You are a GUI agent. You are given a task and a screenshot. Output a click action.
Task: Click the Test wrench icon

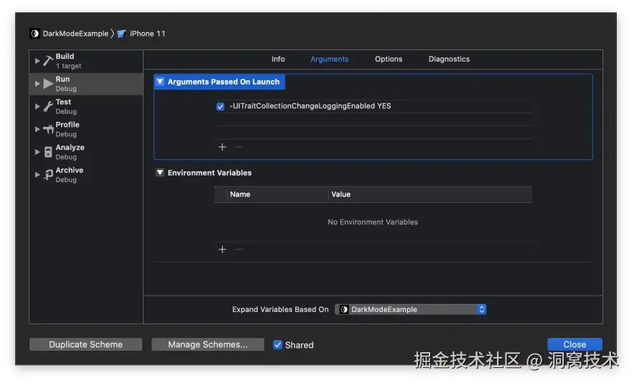pyautogui.click(x=48, y=106)
